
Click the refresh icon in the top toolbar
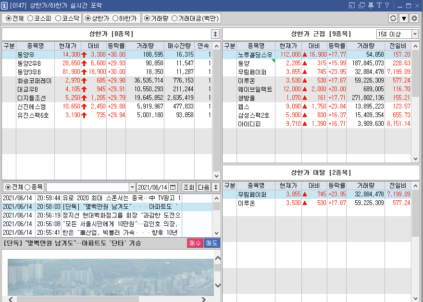pyautogui.click(x=393, y=18)
